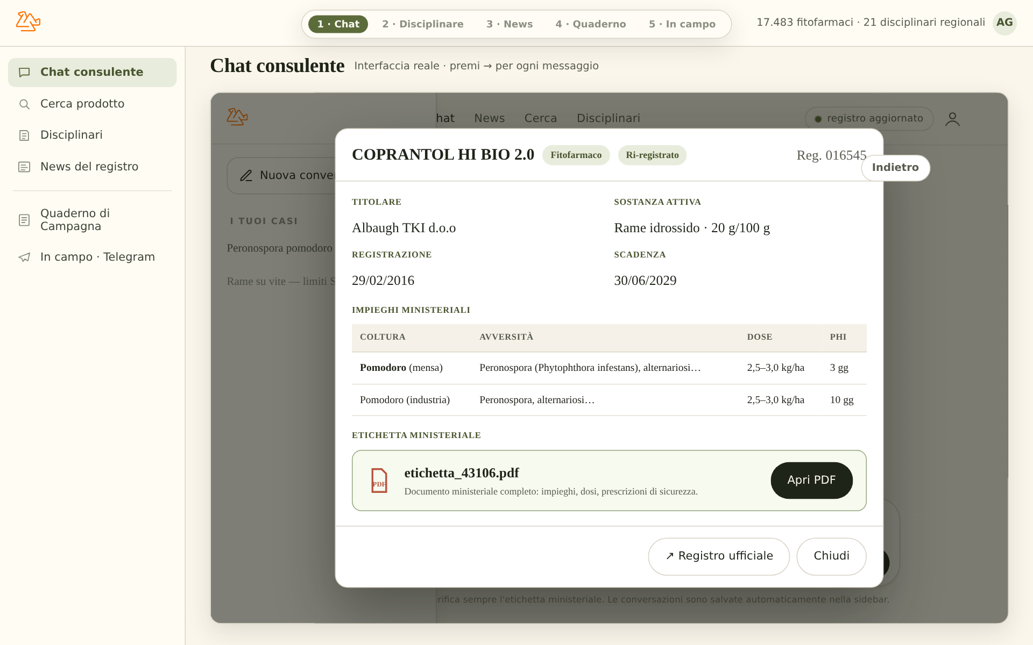Click the Disciplinari document icon
Image resolution: width=1033 pixels, height=645 pixels.
click(24, 135)
